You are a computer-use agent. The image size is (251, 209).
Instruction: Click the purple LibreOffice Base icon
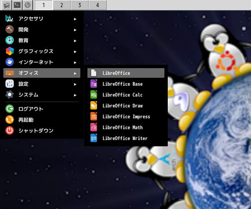pyautogui.click(x=94, y=84)
